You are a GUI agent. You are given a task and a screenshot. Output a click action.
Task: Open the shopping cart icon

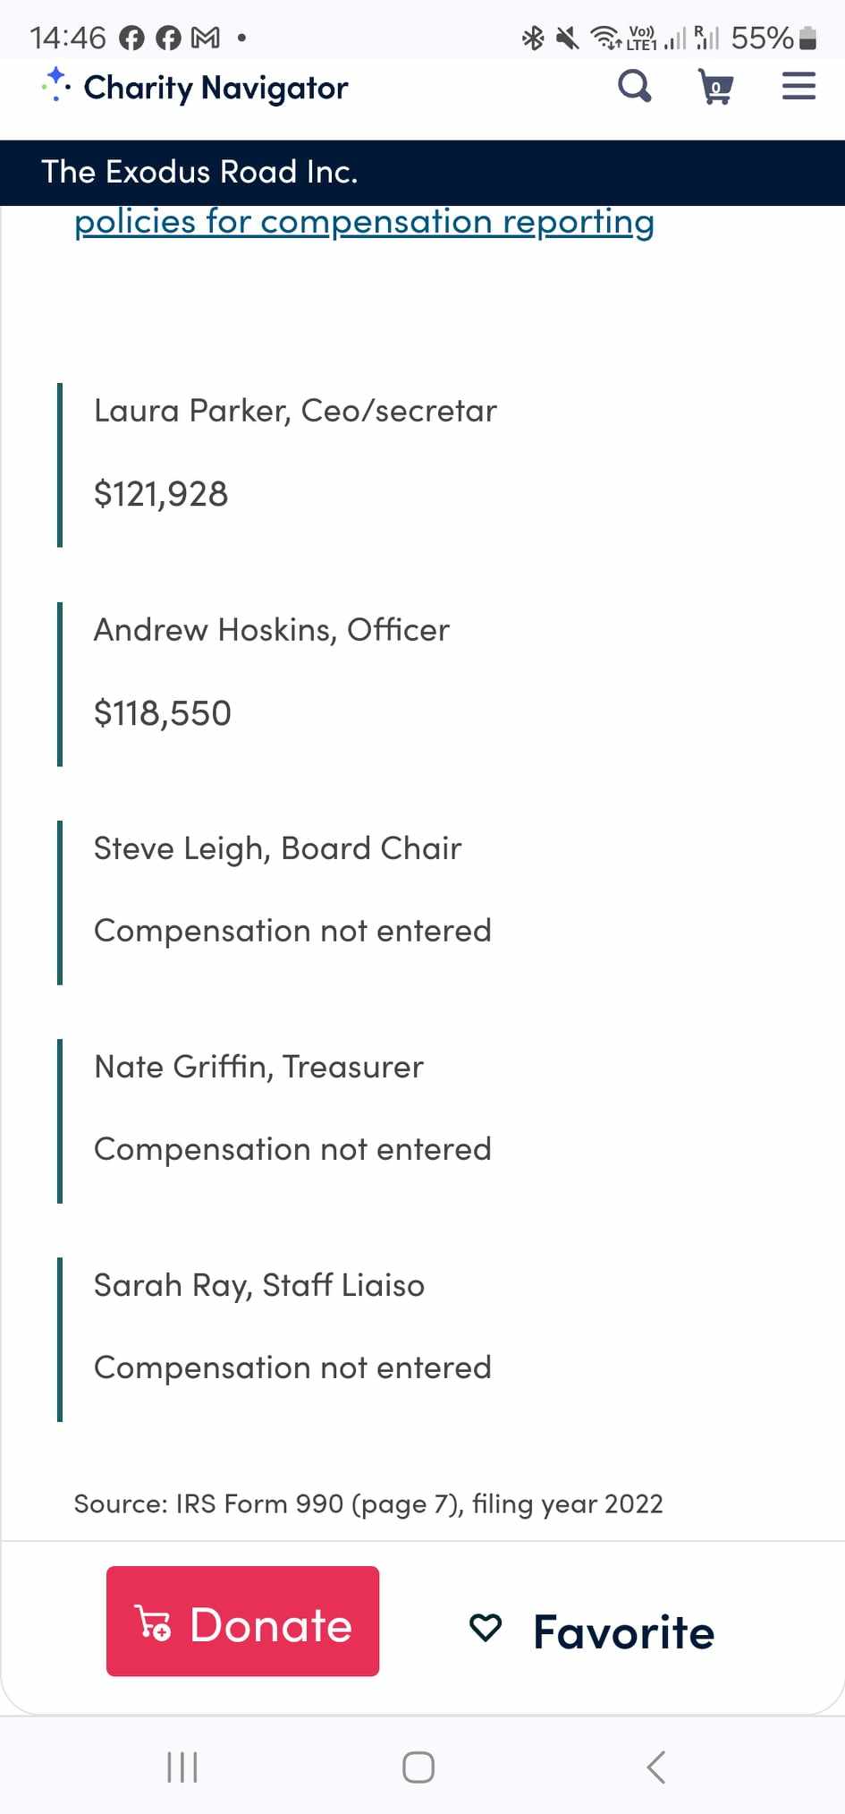(x=715, y=87)
